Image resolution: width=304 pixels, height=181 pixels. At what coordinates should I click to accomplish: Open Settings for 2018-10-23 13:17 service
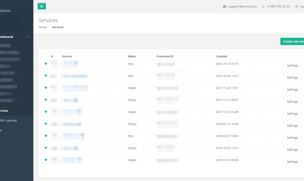292,149
